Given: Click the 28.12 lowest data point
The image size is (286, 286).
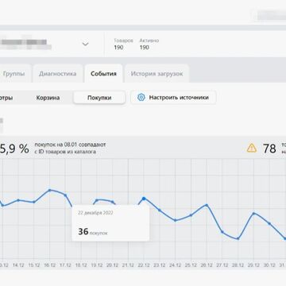Looking at the screenshot, I should coord(238,238).
